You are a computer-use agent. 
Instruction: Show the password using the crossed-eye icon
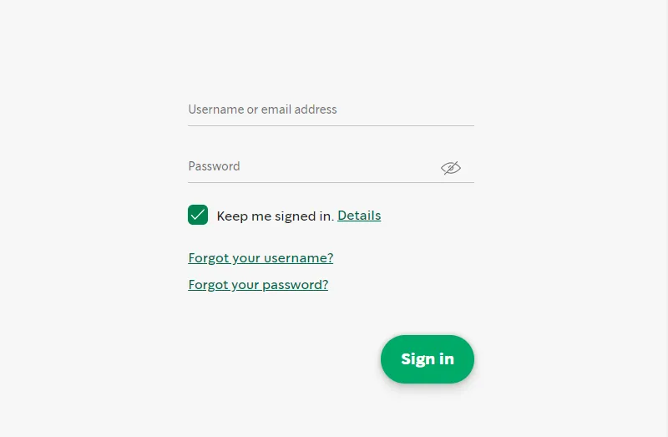coord(451,168)
